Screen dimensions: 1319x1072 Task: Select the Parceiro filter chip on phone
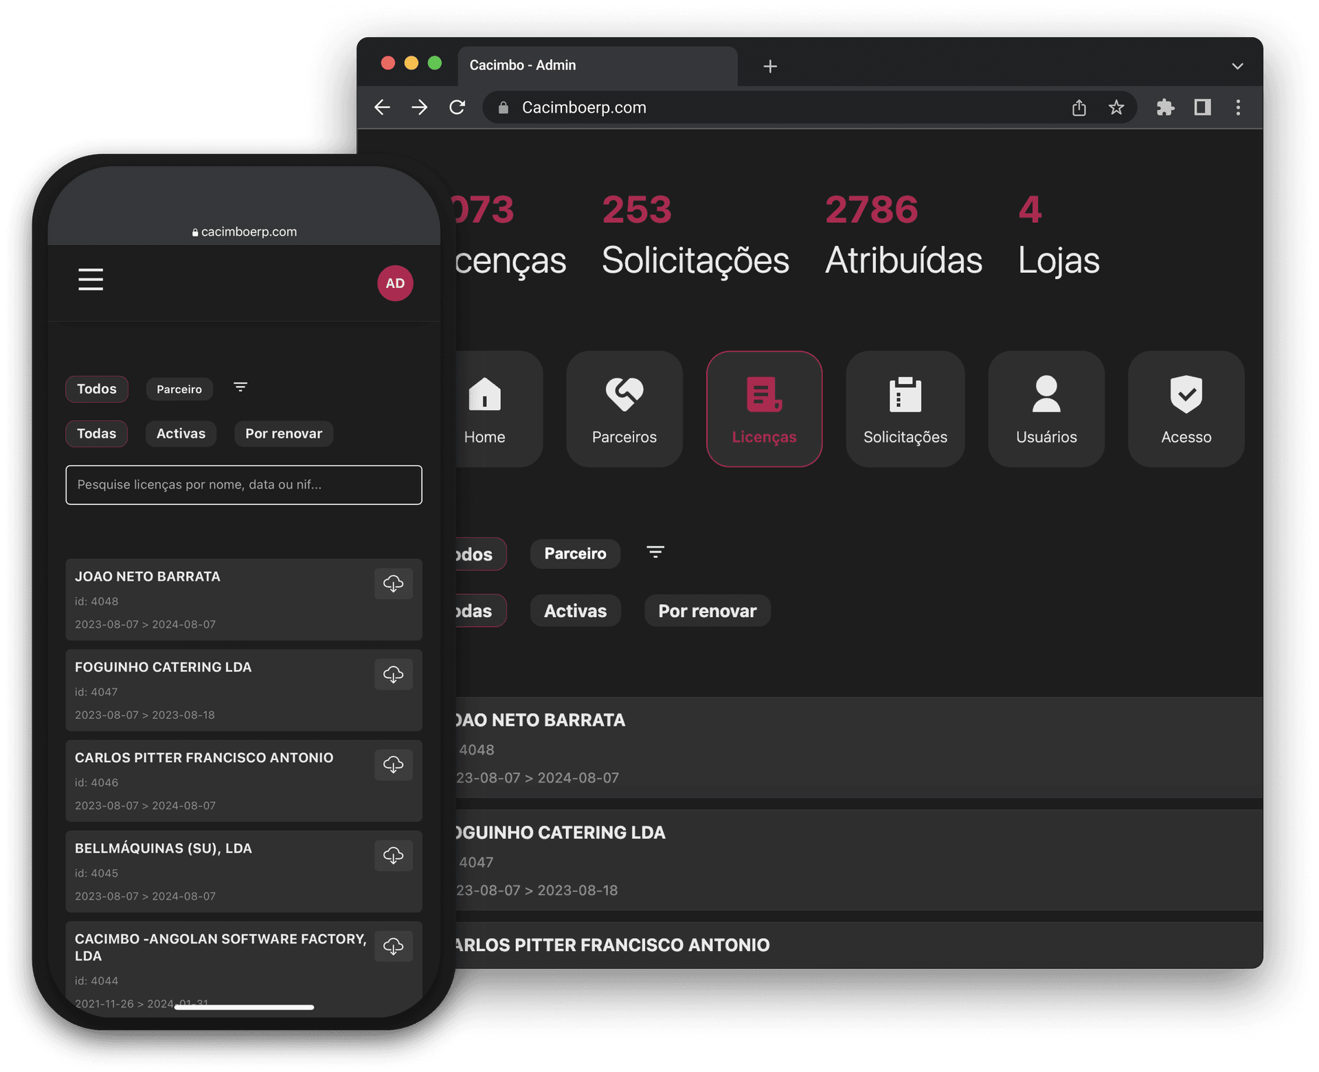tap(179, 389)
